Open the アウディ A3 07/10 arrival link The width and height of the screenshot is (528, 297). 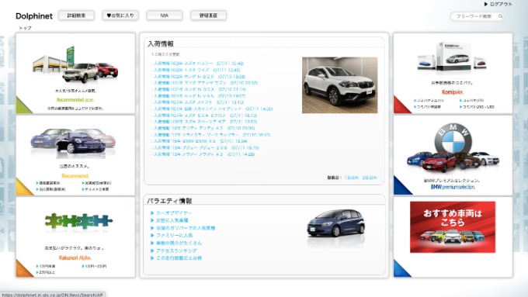(203, 128)
